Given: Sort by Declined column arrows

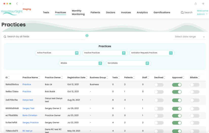Looking at the screenshot, I should tap(164, 78).
